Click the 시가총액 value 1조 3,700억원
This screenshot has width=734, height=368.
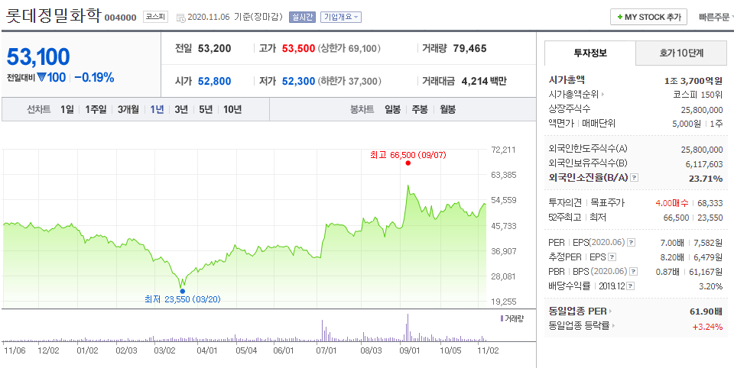click(x=693, y=80)
